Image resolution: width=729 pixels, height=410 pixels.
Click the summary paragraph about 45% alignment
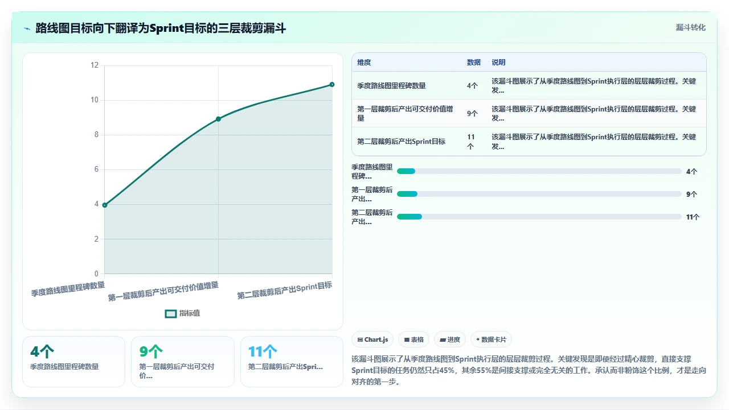(x=529, y=370)
